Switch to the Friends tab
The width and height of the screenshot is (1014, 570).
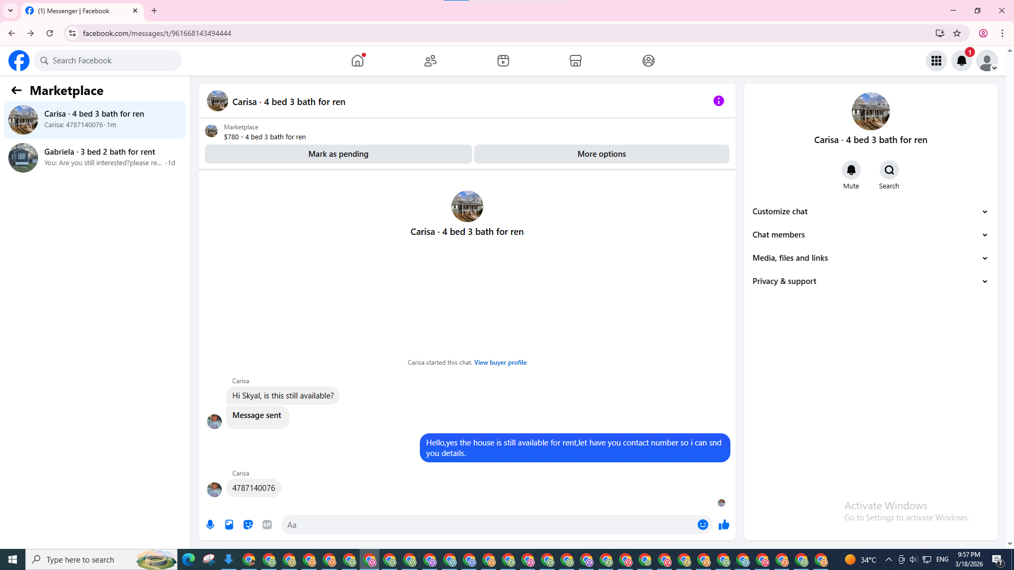click(x=430, y=61)
